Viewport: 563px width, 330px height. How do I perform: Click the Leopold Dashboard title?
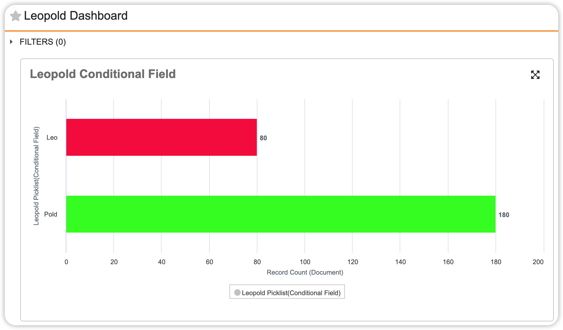pos(76,16)
